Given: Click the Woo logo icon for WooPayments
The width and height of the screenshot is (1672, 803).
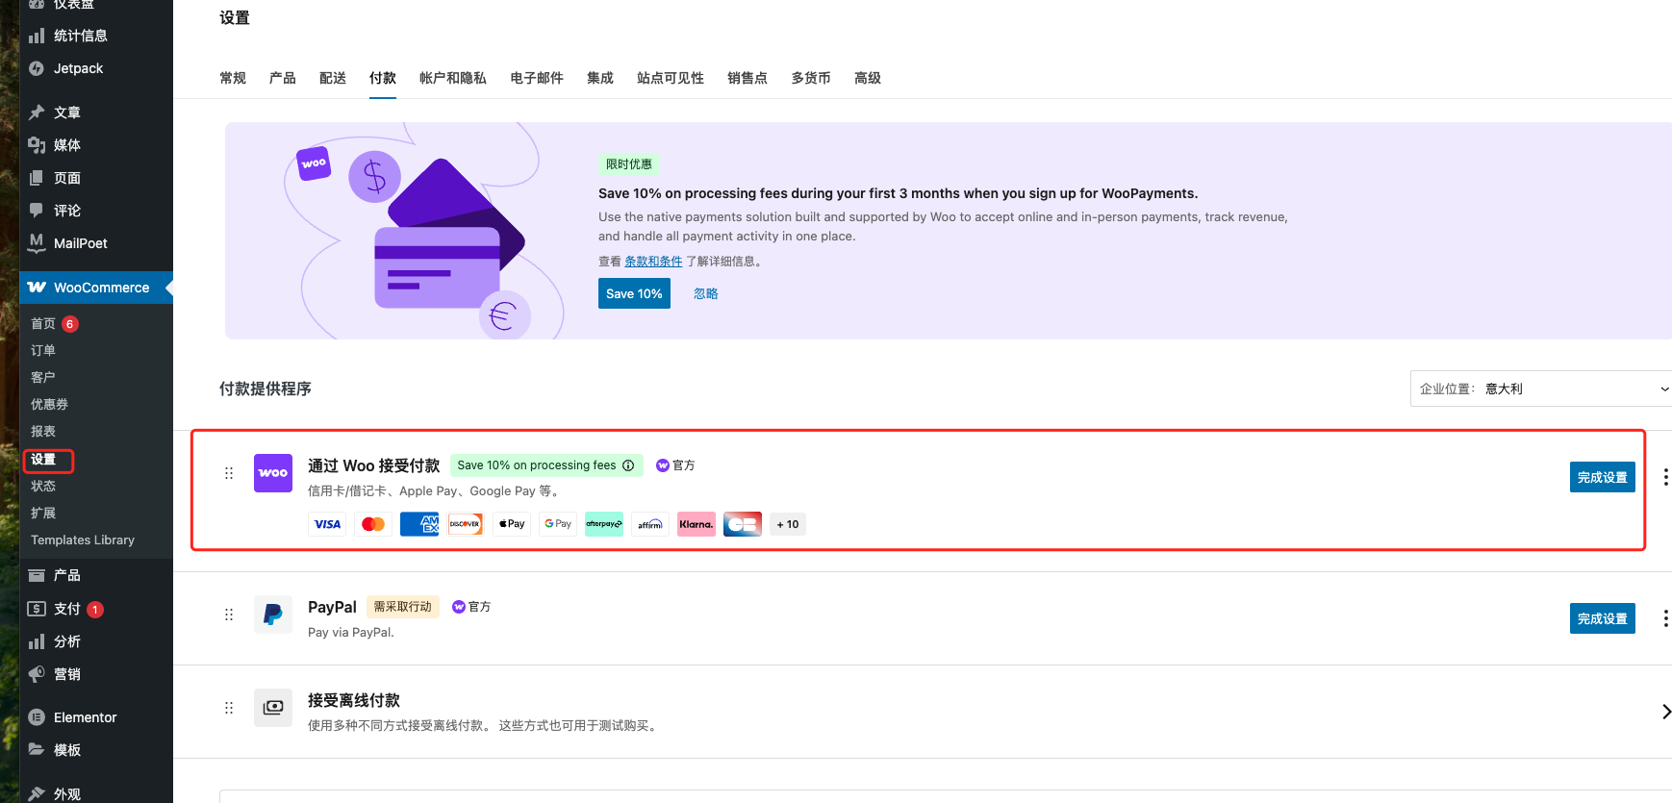Looking at the screenshot, I should [273, 473].
